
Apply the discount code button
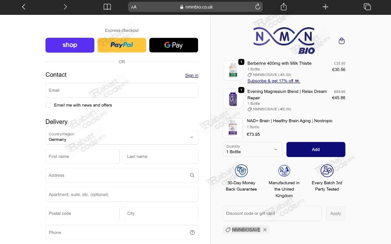click(x=336, y=213)
